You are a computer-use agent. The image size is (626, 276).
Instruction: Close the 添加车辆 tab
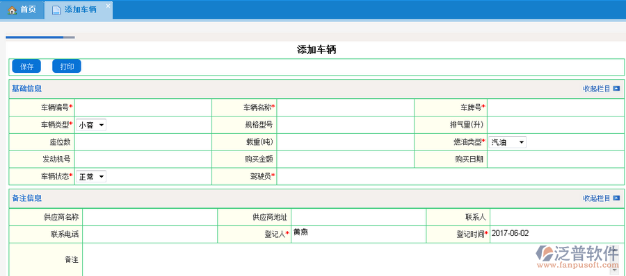click(108, 6)
